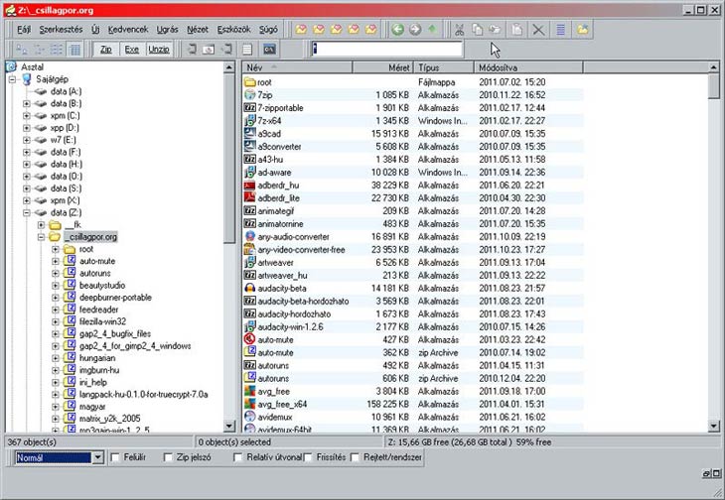
Task: Open the Kedvencek menu
Action: click(127, 30)
